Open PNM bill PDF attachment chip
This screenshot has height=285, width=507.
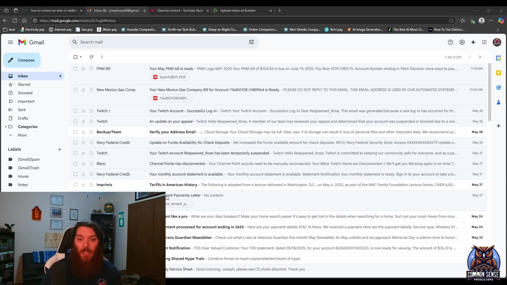169,77
